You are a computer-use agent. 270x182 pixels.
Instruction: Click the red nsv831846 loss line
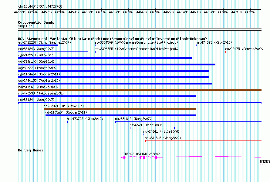click(x=203, y=141)
